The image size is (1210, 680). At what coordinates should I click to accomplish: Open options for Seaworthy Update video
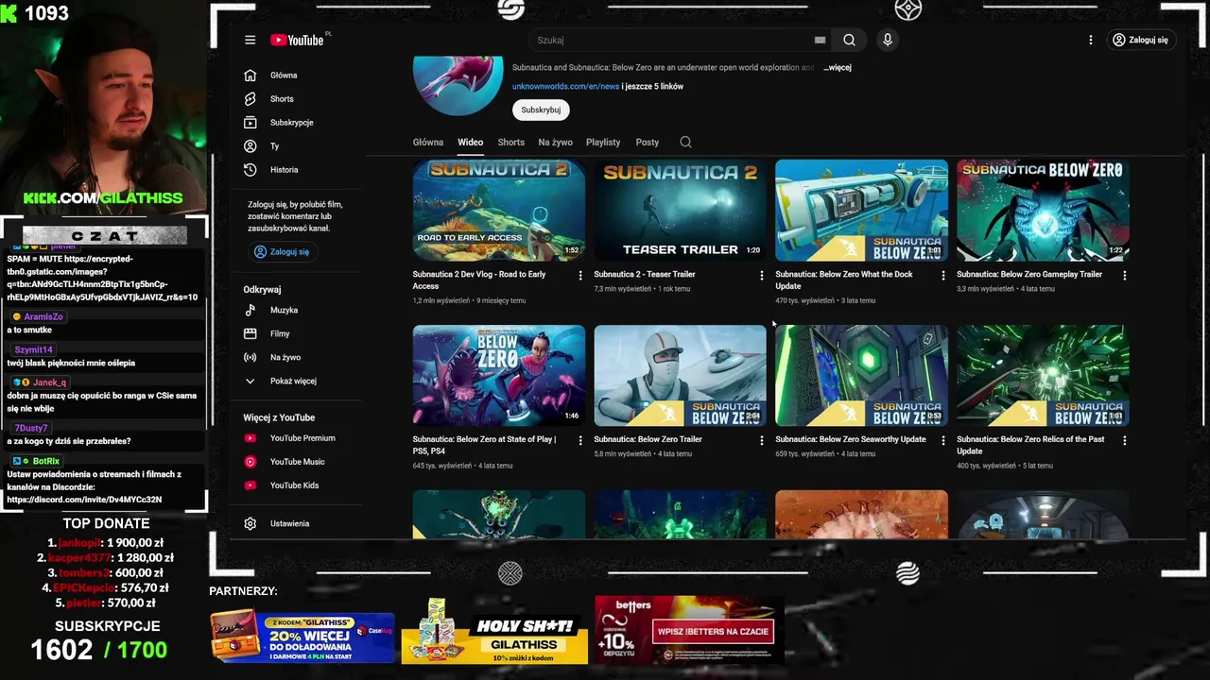point(942,440)
